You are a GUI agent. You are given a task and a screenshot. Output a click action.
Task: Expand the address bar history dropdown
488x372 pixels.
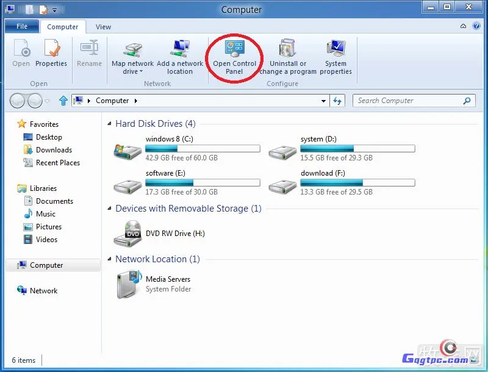click(324, 101)
